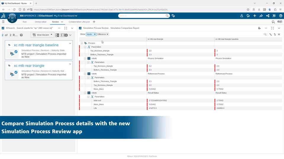Viewport: 284px width, 159px height.
Task: Open the chevron next to the info panel icon
Action: (x=70, y=35)
